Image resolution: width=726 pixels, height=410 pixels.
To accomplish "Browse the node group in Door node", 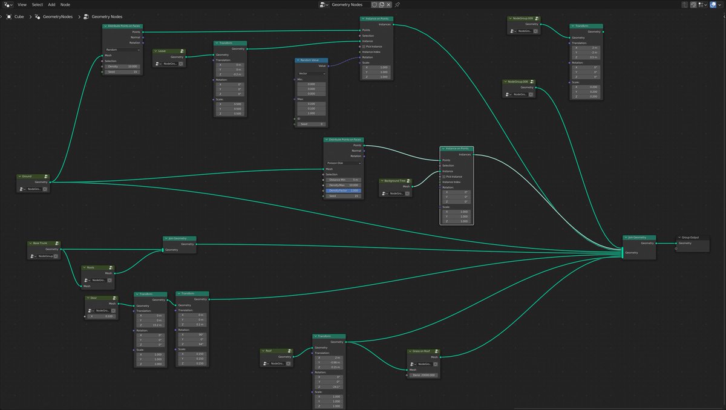I will [91, 310].
